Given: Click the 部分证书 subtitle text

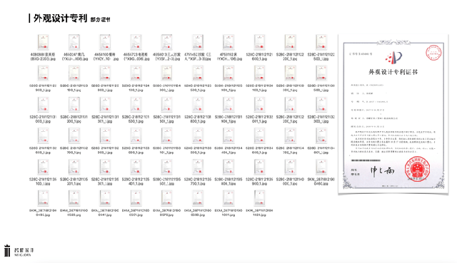Looking at the screenshot, I should click(x=100, y=20).
